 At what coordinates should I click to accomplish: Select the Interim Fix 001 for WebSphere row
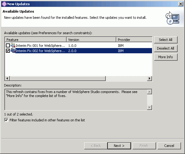[x=78, y=46]
